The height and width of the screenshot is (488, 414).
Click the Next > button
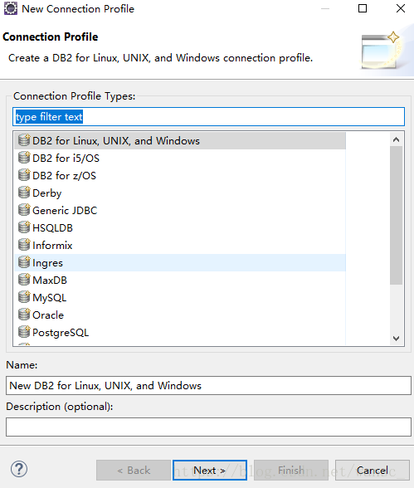pos(210,471)
